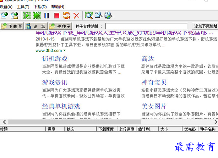Screen dimensions: 218x158
Task: Open the 高达 link
Action: tap(148, 59)
